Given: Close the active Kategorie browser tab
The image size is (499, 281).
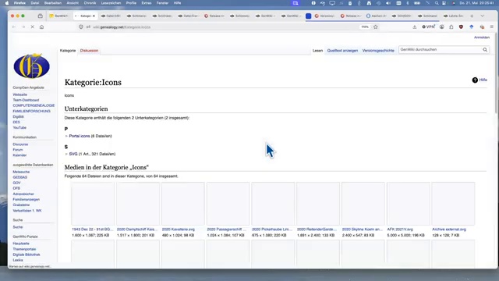Looking at the screenshot, I should pos(94,16).
